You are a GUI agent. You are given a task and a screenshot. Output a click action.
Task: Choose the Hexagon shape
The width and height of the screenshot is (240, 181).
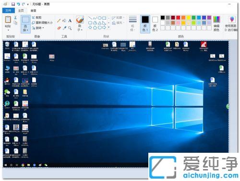99,27
